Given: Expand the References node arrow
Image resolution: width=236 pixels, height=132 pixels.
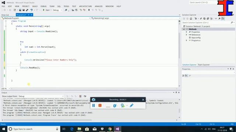Looking at the screenshot, I should (186, 35).
